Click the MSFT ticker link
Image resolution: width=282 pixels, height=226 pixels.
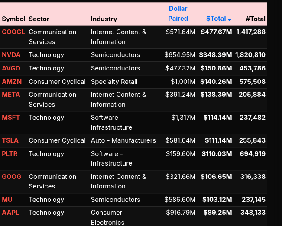11,118
